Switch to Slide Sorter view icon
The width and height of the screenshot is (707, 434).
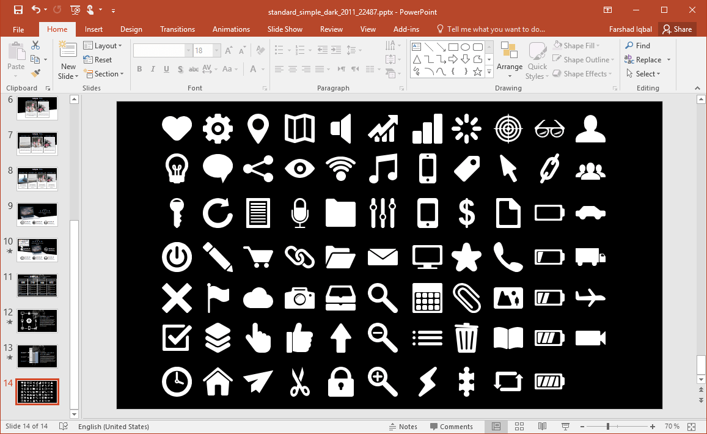pos(519,426)
